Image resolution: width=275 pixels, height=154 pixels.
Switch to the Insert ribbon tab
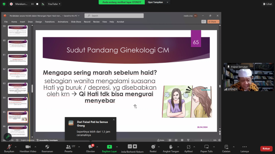[23, 22]
